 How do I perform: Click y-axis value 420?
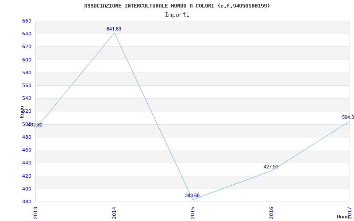(27, 176)
